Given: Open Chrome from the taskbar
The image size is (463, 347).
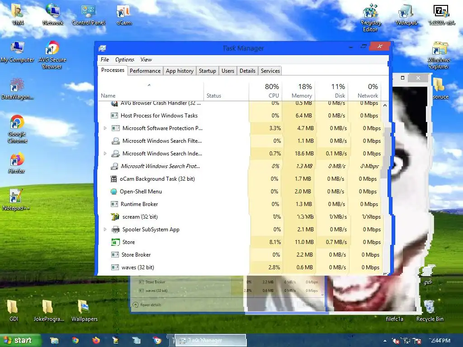Looking at the screenshot, I should 76,341.
